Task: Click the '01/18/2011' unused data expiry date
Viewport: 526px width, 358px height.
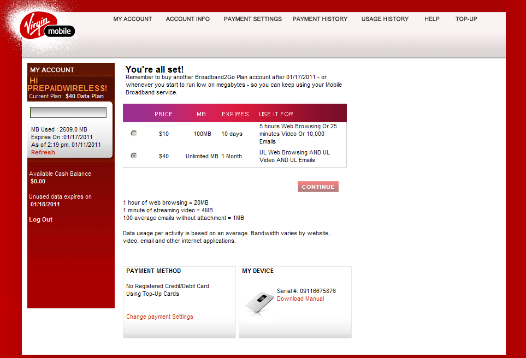Action: pyautogui.click(x=45, y=204)
